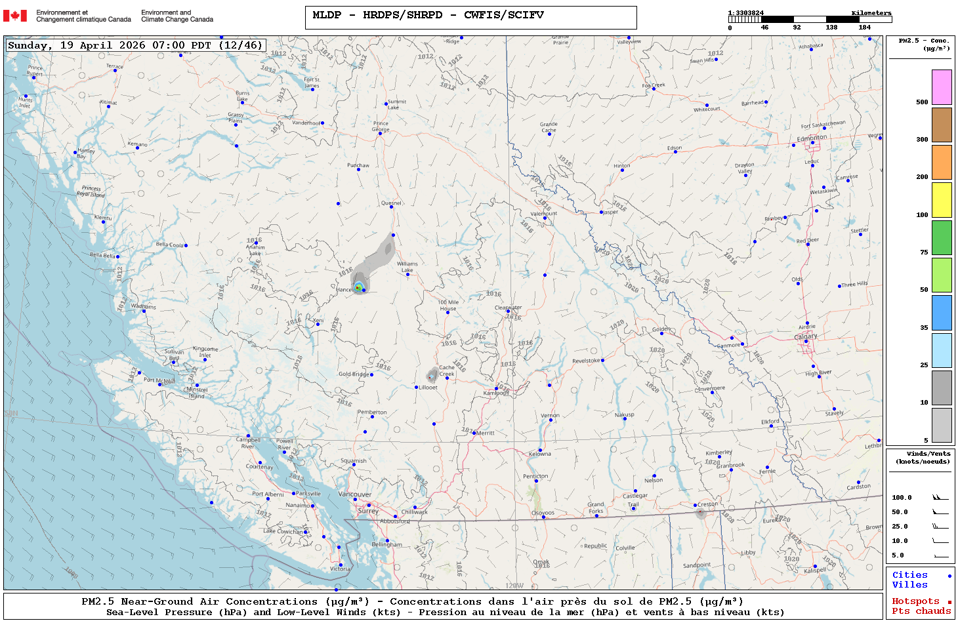Choose the medium blue 35–50 concentration swatch
Screen dimensions: 958x623
point(942,313)
